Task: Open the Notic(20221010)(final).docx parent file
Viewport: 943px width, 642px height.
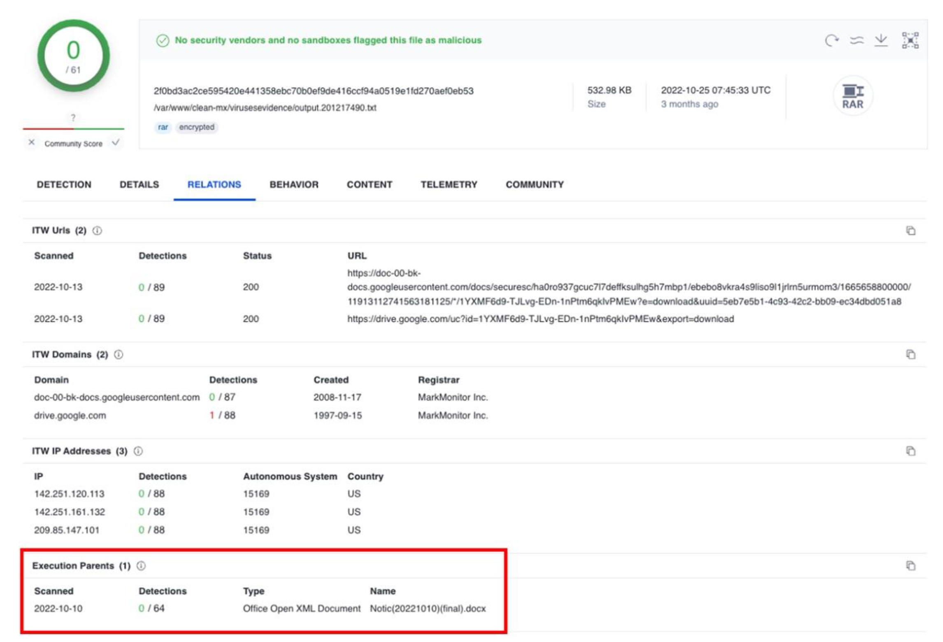Action: pos(427,608)
